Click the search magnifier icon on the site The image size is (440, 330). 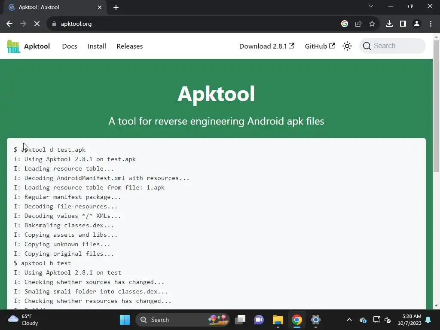coord(367,46)
